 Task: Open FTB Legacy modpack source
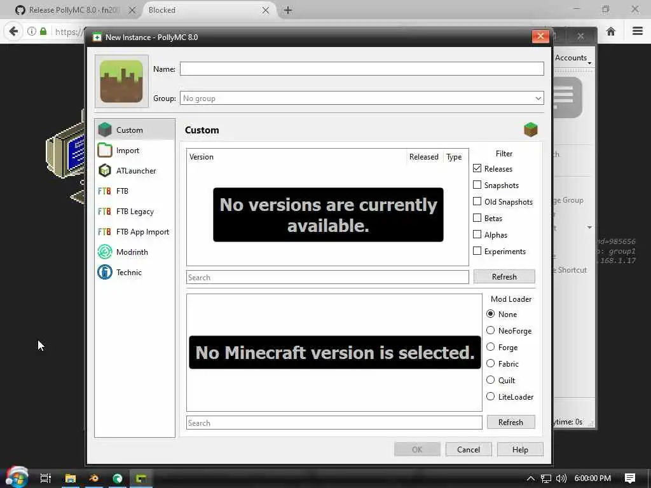coord(135,211)
